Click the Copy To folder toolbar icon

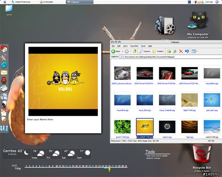click(x=175, y=52)
